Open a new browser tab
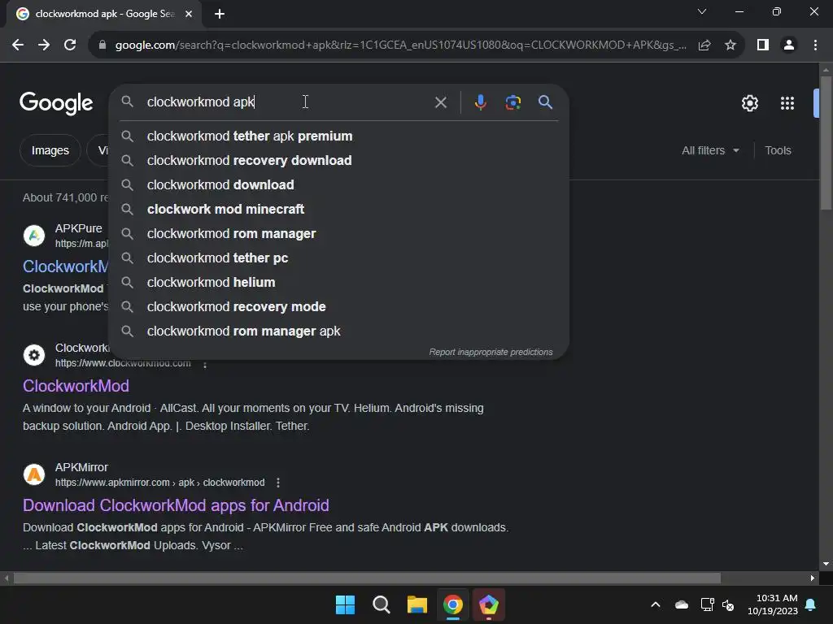 [220, 14]
